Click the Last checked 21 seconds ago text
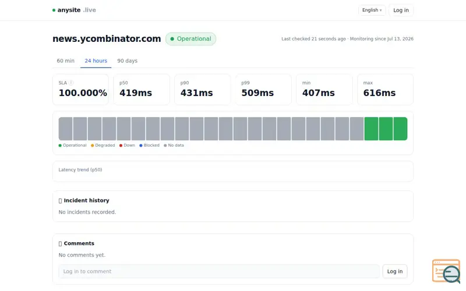This screenshot has height=291, width=466. point(313,39)
